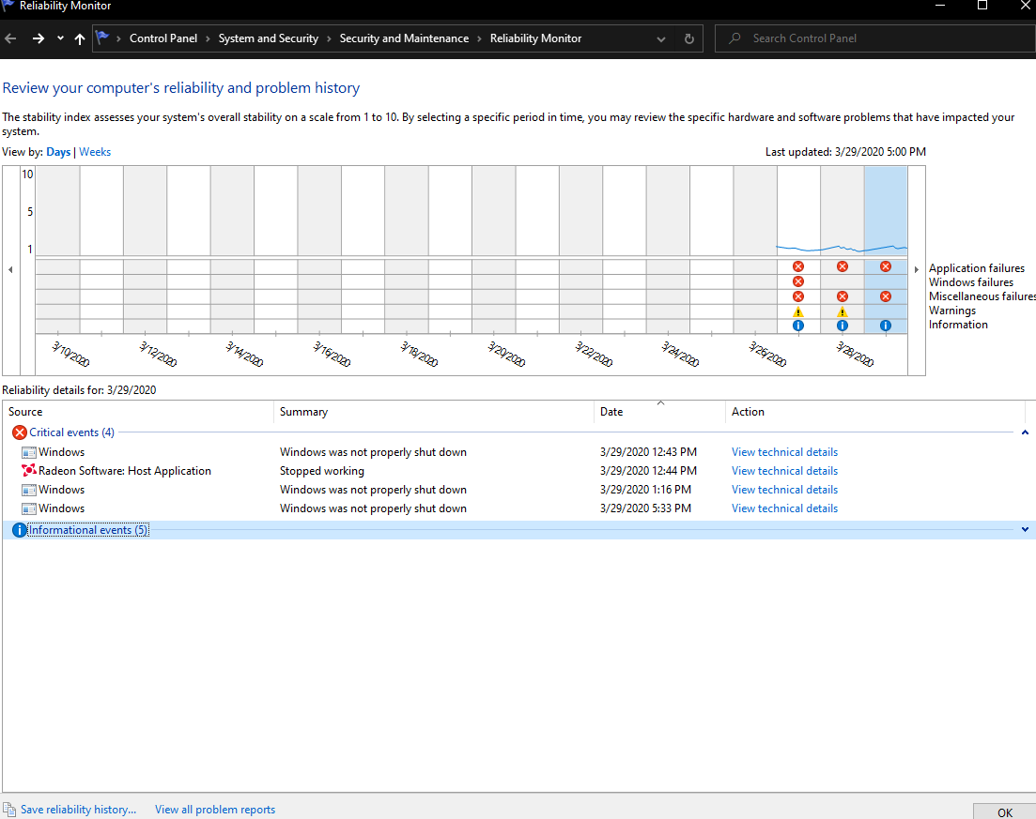Switch chart view to Weeks
Image resolution: width=1036 pixels, height=819 pixels.
95,152
